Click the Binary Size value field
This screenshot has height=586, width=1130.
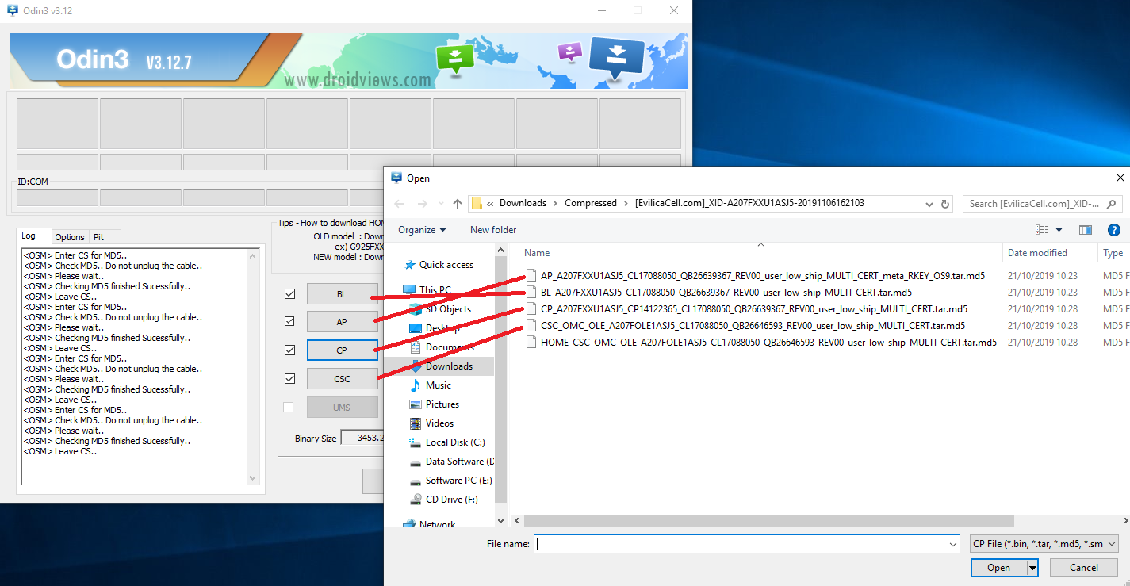tap(363, 438)
